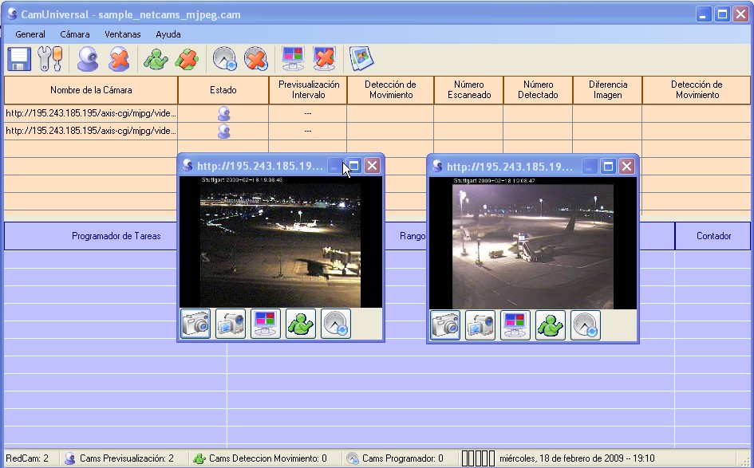
Task: Click the monitor with red X toolbar icon
Action: (324, 59)
